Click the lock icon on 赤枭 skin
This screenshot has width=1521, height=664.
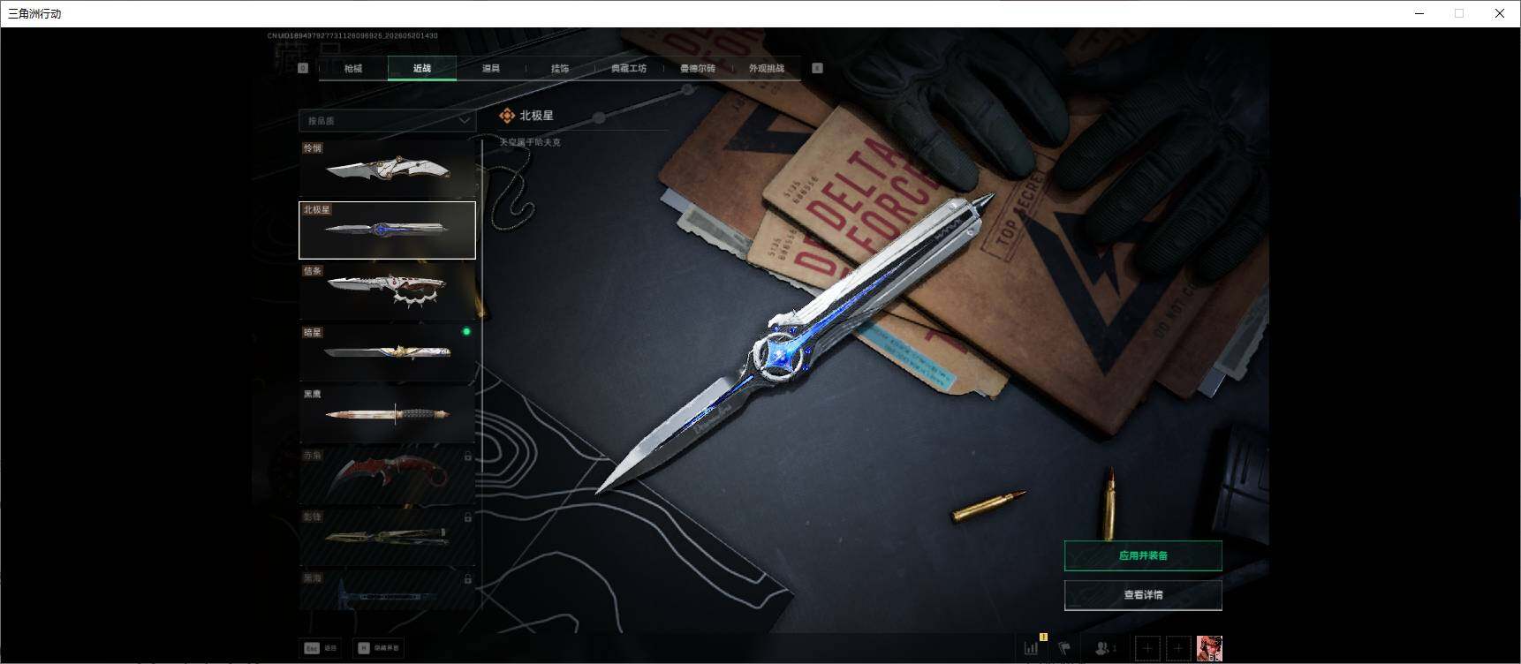pos(467,456)
